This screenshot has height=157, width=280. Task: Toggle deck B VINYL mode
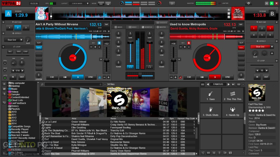click(x=241, y=48)
